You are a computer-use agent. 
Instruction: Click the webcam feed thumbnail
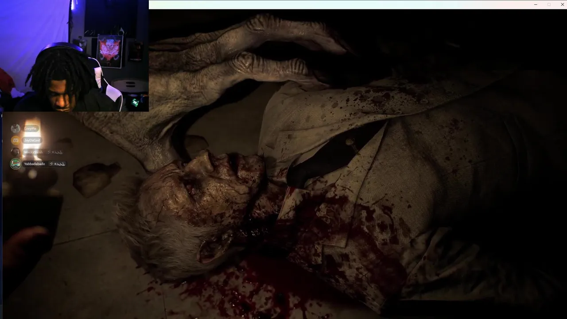click(74, 55)
